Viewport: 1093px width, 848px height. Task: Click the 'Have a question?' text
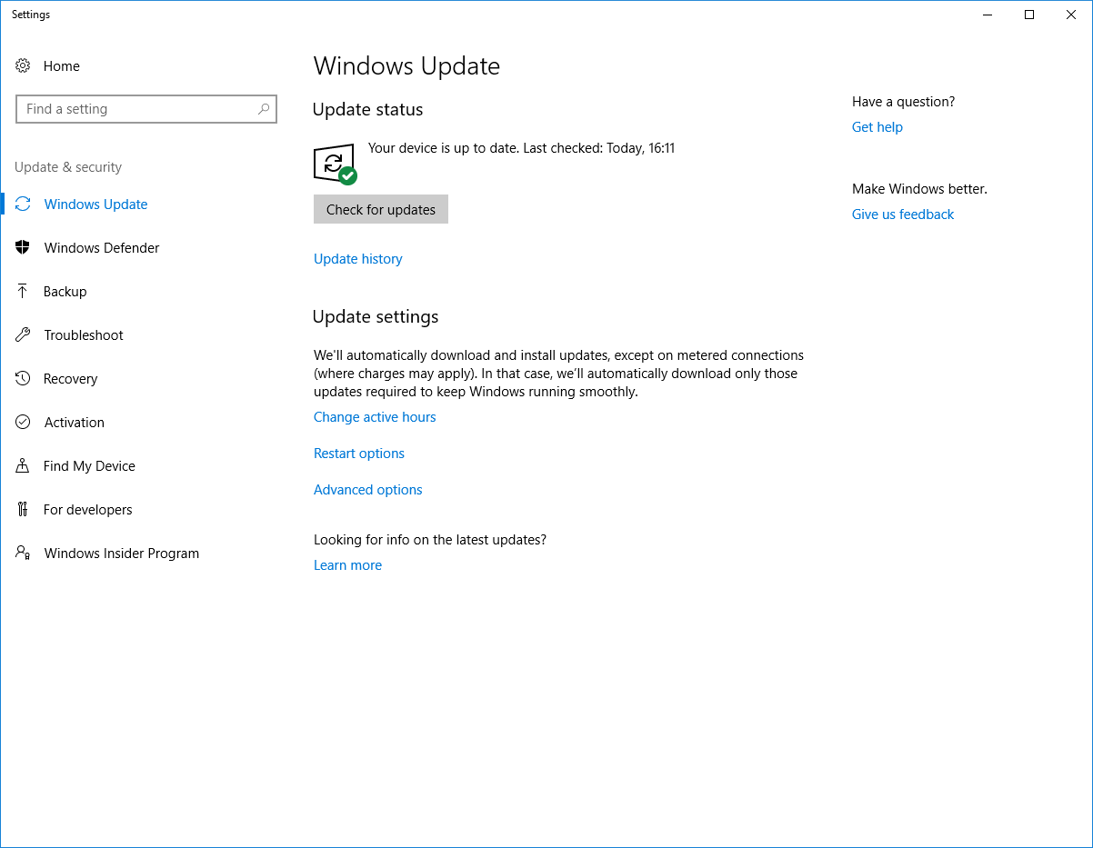coord(904,102)
